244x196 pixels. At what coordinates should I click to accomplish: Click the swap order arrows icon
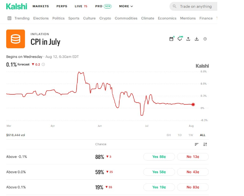(x=205, y=144)
